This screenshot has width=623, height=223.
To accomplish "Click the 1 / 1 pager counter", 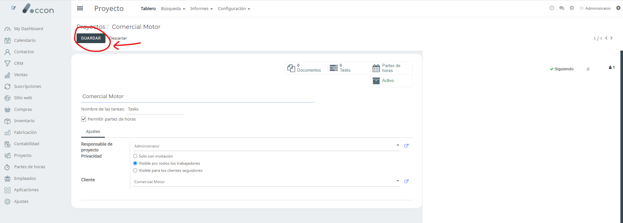I will 598,39.
